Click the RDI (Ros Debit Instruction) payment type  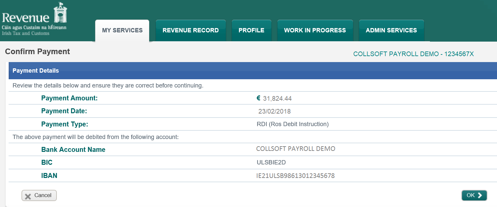[x=292, y=124]
